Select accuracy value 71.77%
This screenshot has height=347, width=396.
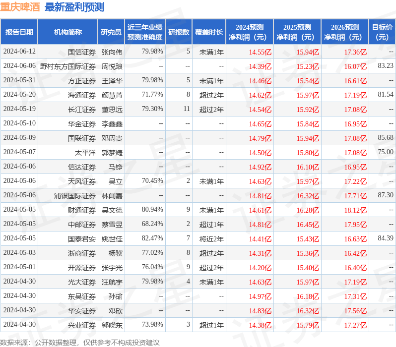point(152,95)
